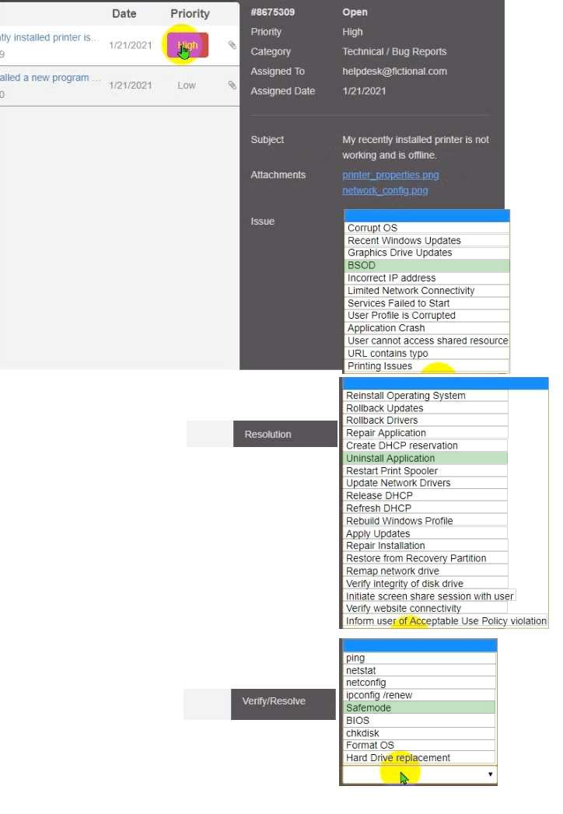
Task: Select Printing Issues in the Issue list
Action: (x=379, y=366)
